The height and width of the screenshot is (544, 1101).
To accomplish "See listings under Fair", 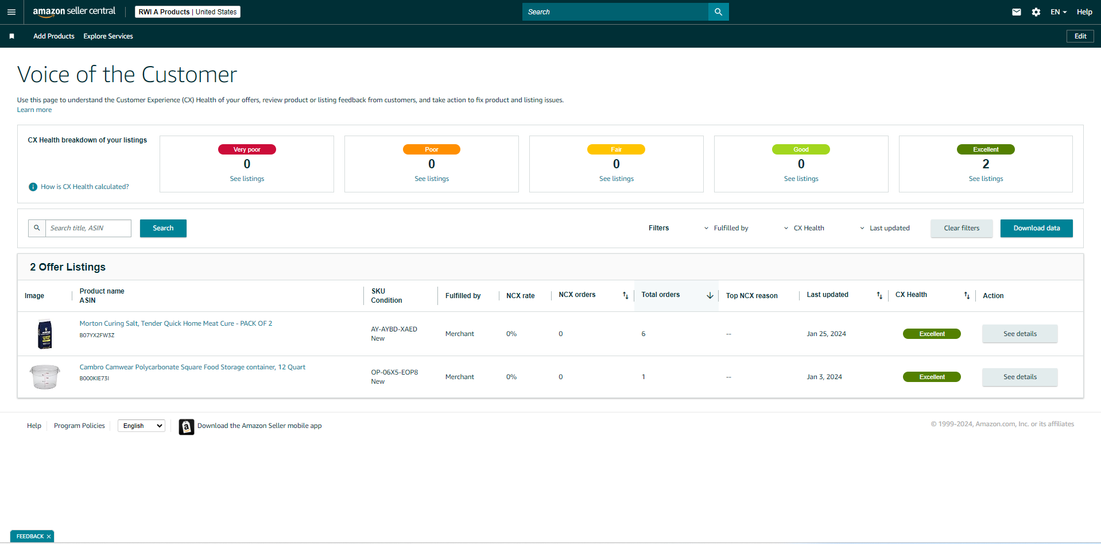I will tap(617, 179).
